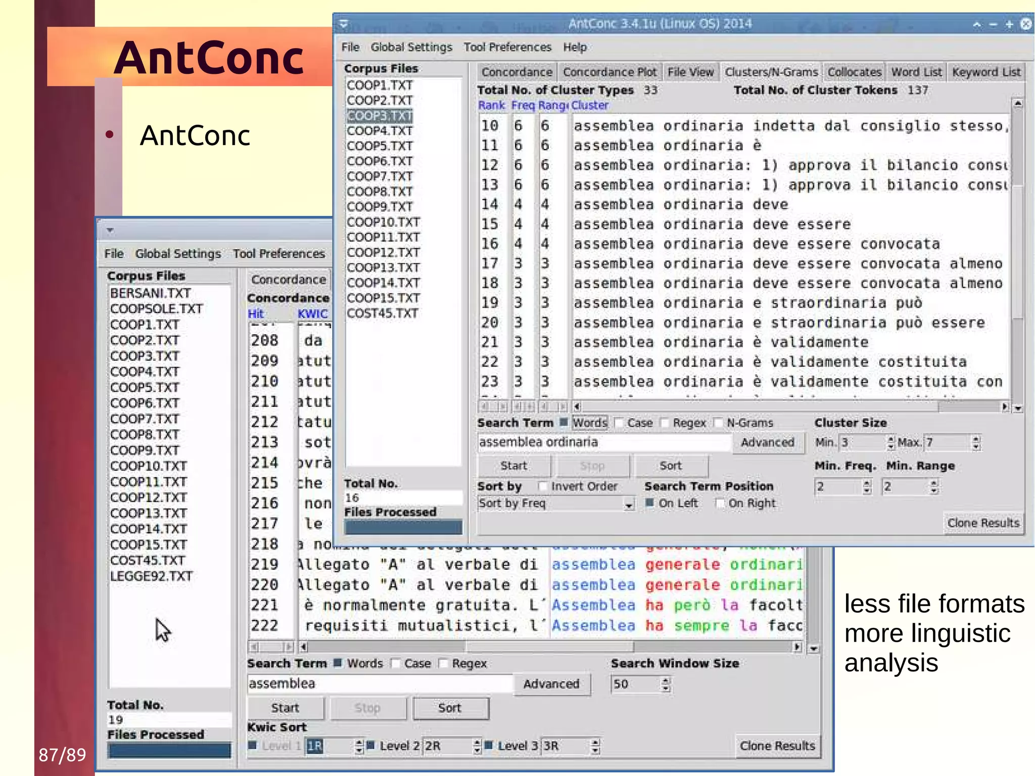Image resolution: width=1035 pixels, height=776 pixels.
Task: Adjust the Level 3 3R stepper in the back window
Action: [595, 746]
